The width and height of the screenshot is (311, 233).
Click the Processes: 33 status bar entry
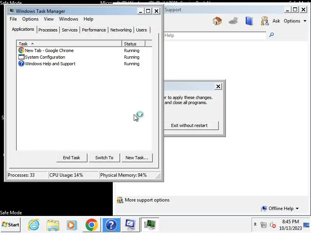pyautogui.click(x=27, y=175)
